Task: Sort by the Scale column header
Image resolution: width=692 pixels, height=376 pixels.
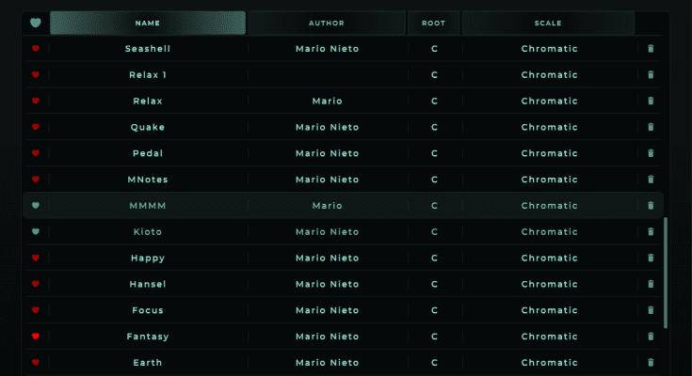Action: (548, 23)
